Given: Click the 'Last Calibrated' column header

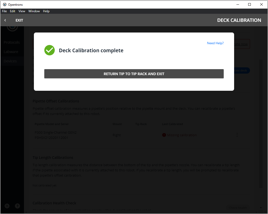Looking at the screenshot, I should (173, 124).
